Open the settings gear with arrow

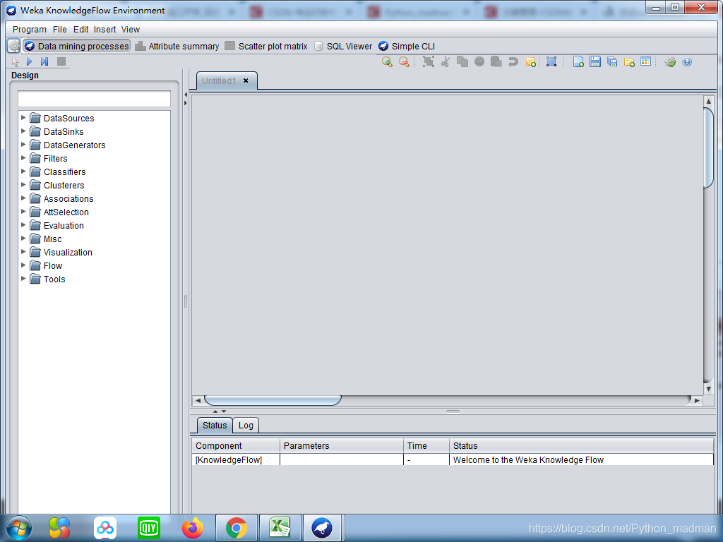[670, 62]
